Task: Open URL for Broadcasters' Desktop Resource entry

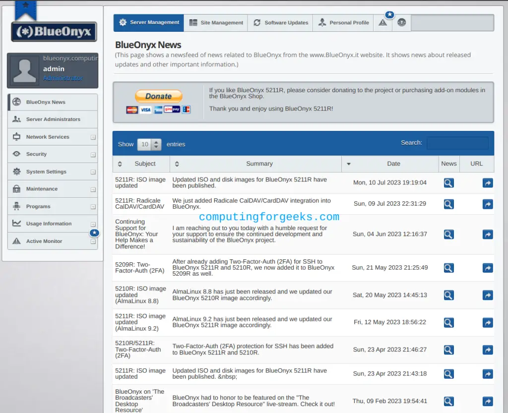Action: (x=488, y=402)
